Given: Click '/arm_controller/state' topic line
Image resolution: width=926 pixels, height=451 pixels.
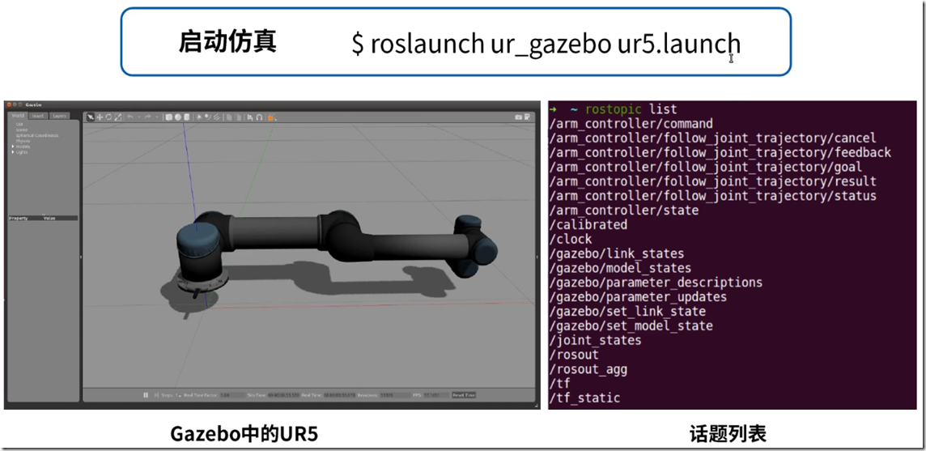Looking at the screenshot, I should pyautogui.click(x=623, y=211).
